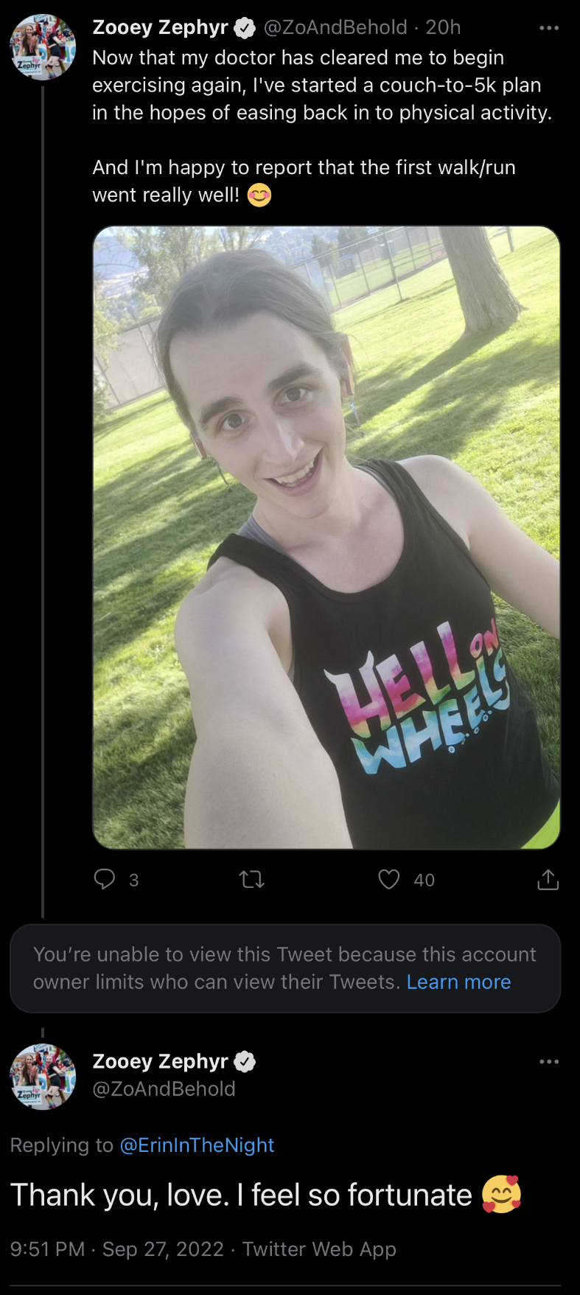Click the Zooey Zephyr name on the reply tweet
The height and width of the screenshot is (1295, 580).
click(x=160, y=1061)
